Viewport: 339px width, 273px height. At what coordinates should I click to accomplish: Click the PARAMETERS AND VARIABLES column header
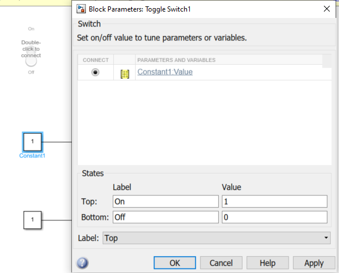point(176,60)
